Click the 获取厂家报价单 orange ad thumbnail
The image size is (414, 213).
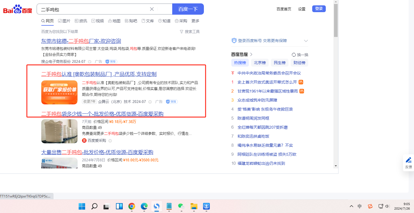(59, 92)
